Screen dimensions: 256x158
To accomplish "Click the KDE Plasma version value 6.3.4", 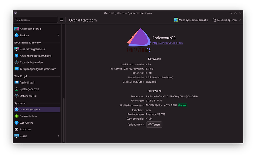I will click(x=149, y=64).
